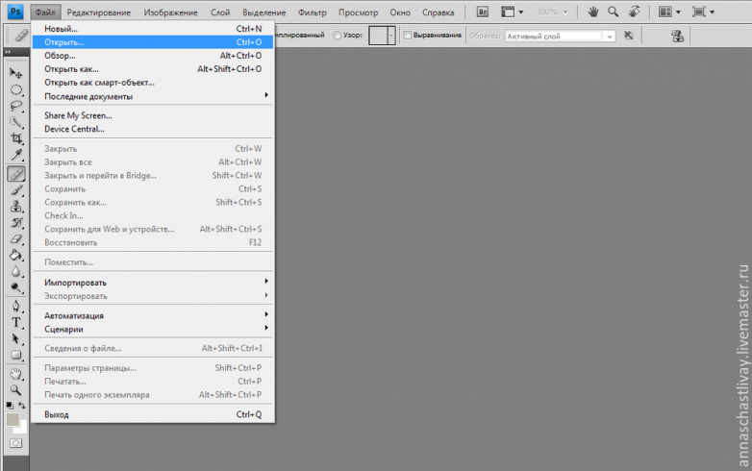752x471 pixels.
Task: Choose Новый... menu entry
Action: click(153, 29)
